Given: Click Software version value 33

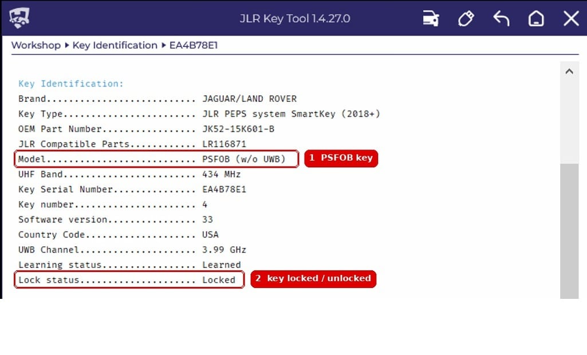Looking at the screenshot, I should 207,219.
